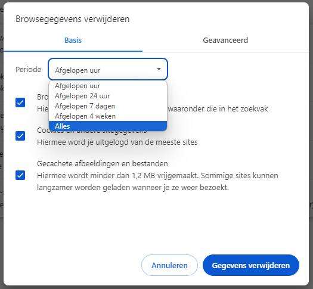Click 'Hiermee word je uitgelogd' description

pos(117,142)
